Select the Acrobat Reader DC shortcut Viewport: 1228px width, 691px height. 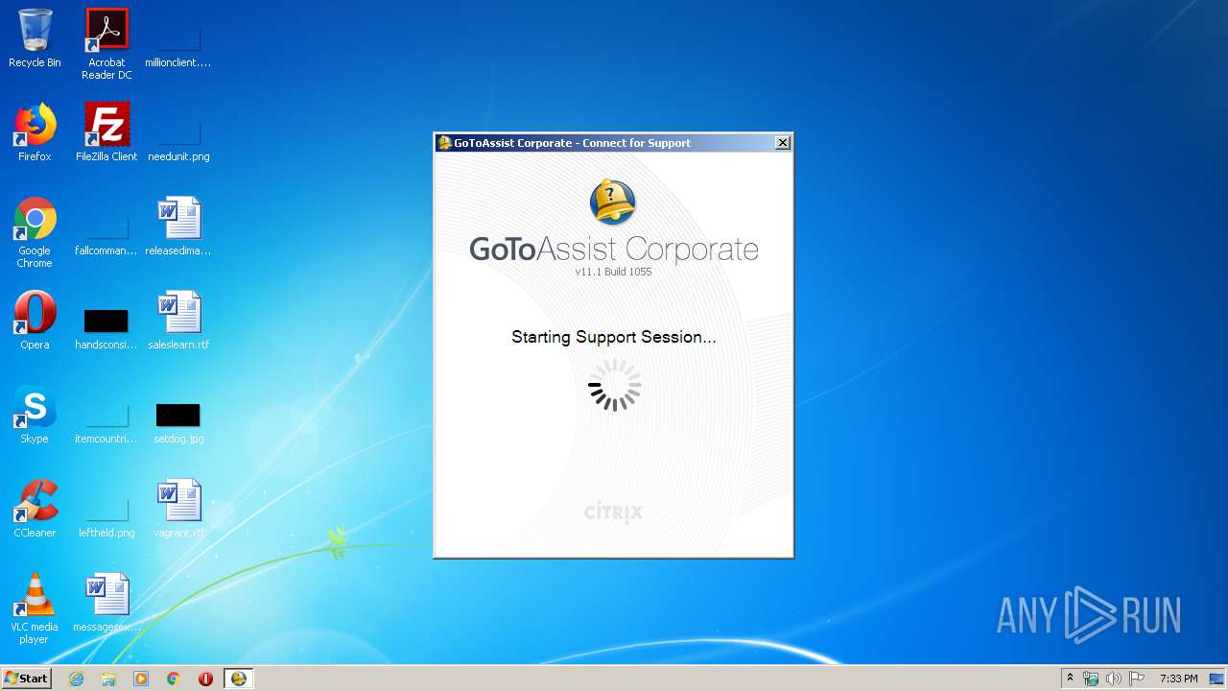tap(106, 44)
